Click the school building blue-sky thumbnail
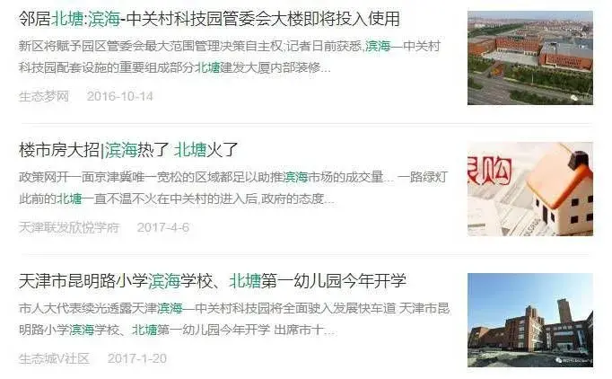Screen dimensions: 612x379 (530, 320)
